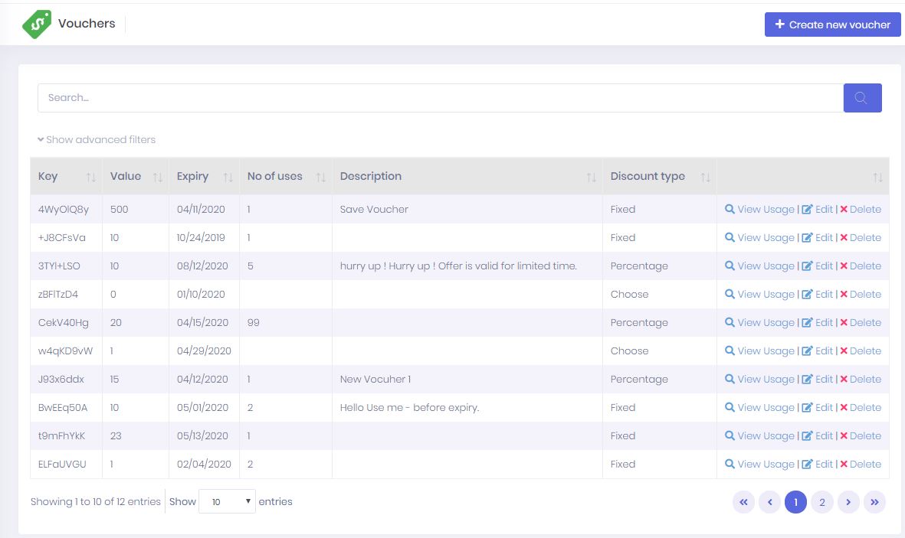Go to next page arrow
The height and width of the screenshot is (538, 905).
coord(848,502)
